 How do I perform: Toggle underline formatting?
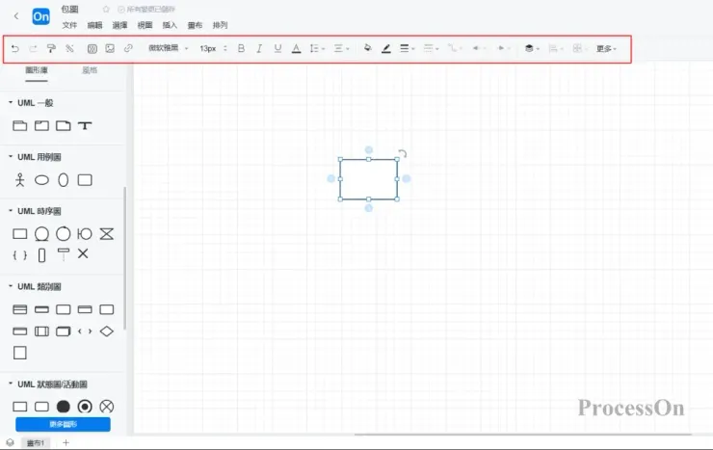(x=277, y=48)
